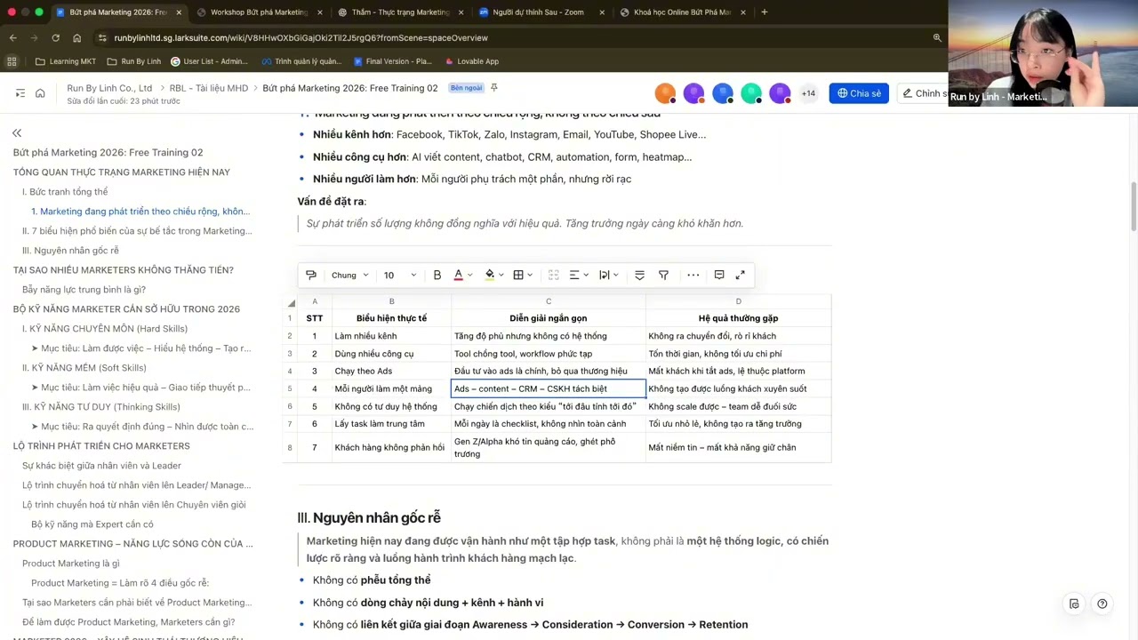Click the floating document panel icon at bottom right

click(x=1074, y=604)
